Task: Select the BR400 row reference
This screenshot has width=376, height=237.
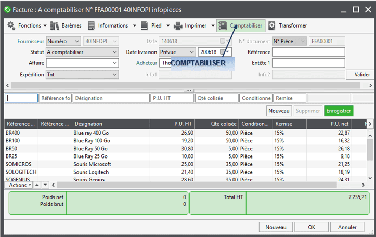Action: click(x=12, y=133)
